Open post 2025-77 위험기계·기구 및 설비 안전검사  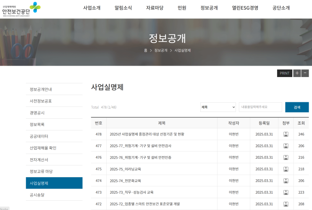coord(141,146)
